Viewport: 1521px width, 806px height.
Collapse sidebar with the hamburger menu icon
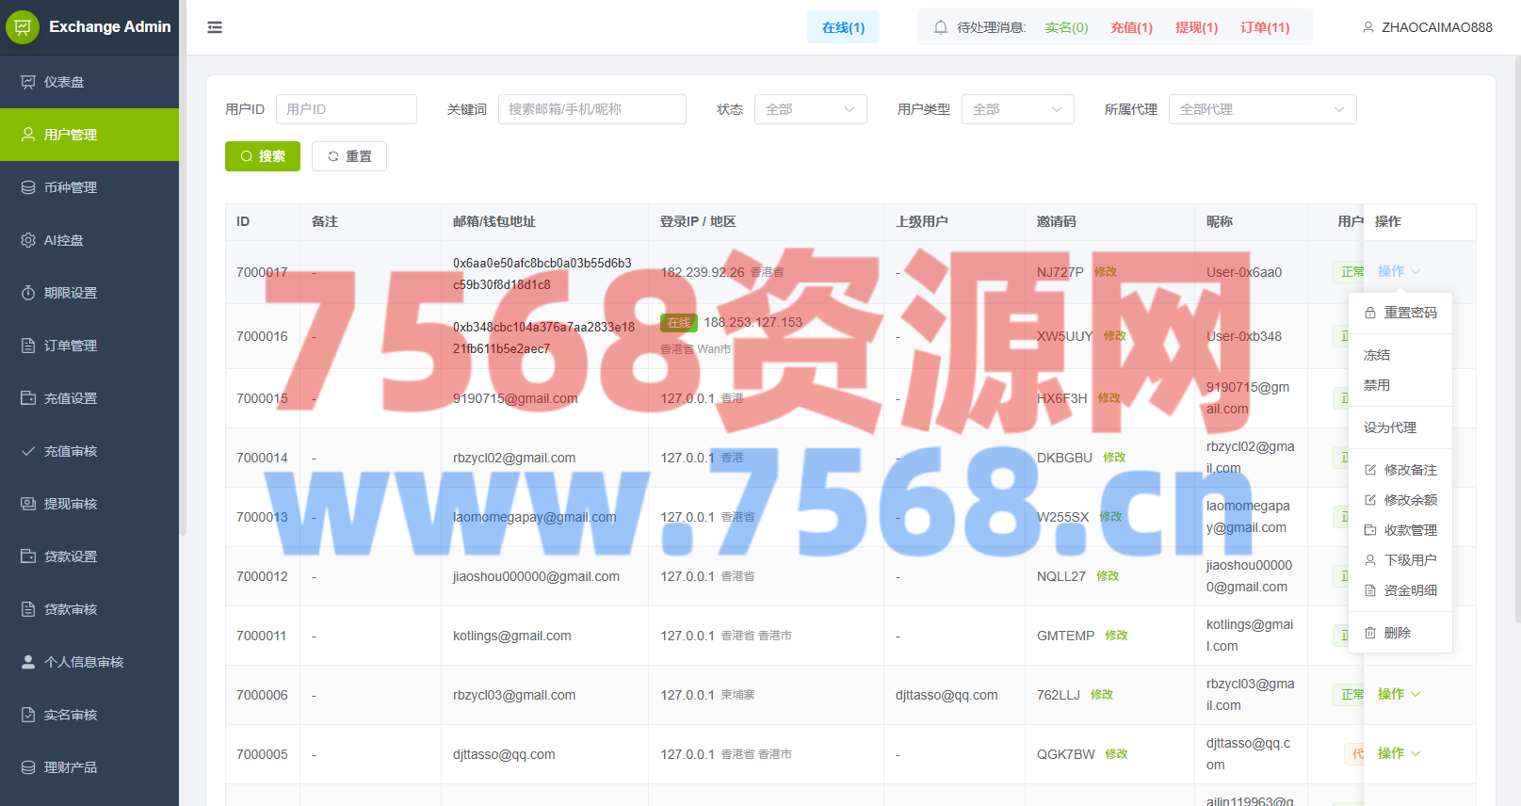[215, 27]
